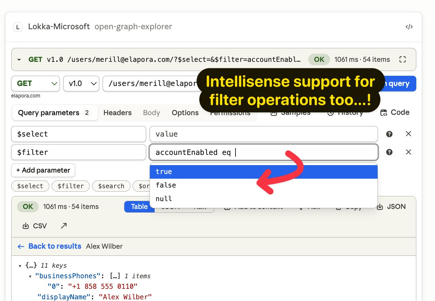Download results as JSON

pos(391,207)
